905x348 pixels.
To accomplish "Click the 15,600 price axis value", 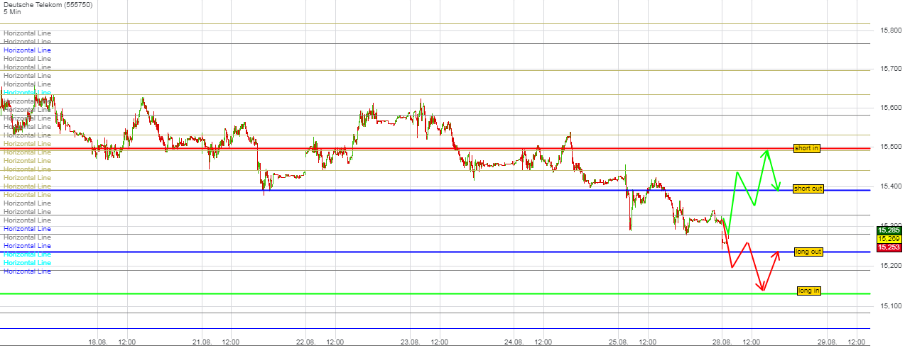I will pos(891,108).
